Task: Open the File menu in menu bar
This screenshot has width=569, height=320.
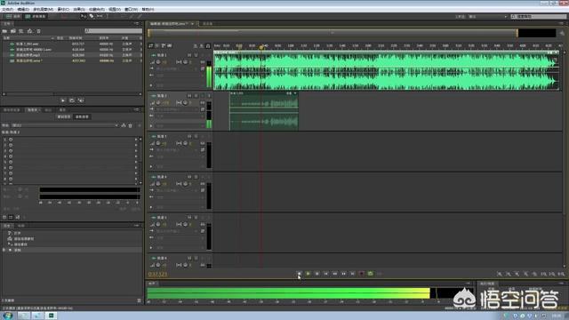Action: (8, 9)
